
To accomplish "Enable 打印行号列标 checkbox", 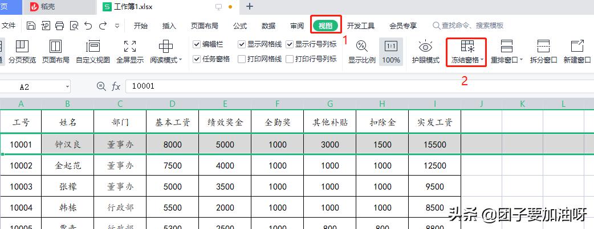I will (x=290, y=59).
